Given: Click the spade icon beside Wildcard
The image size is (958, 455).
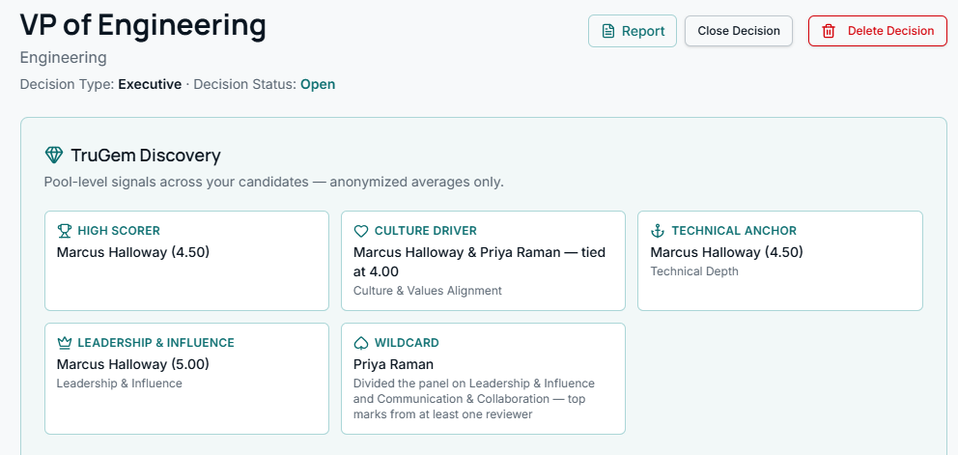Looking at the screenshot, I should coord(361,343).
